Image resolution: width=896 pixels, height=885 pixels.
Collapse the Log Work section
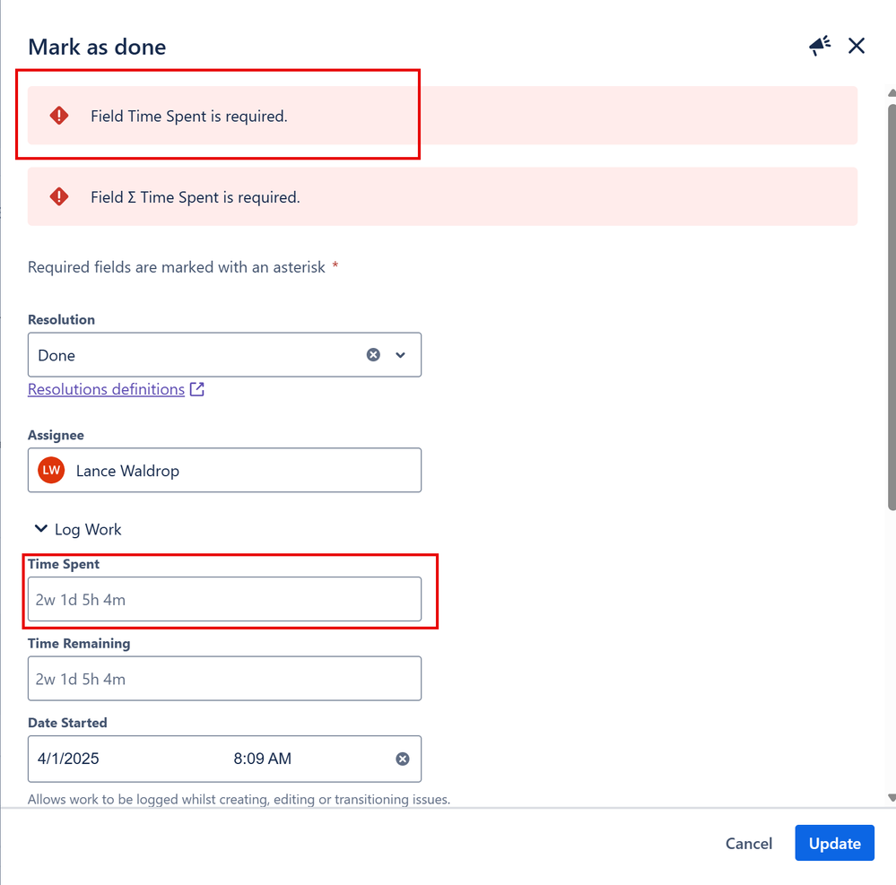point(40,530)
